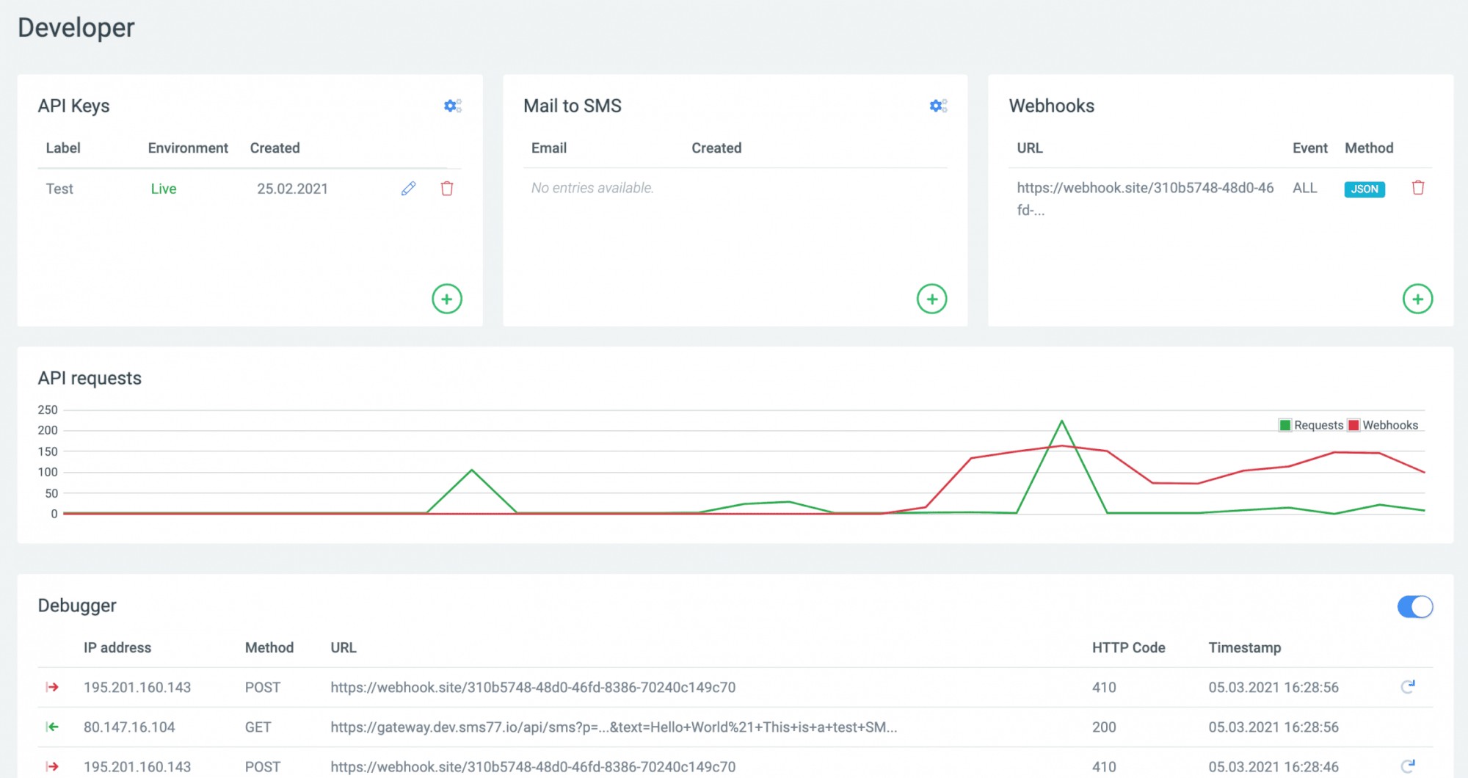The width and height of the screenshot is (1468, 778).
Task: Resend the 16:28:46 POST webhook request
Action: (x=1407, y=766)
